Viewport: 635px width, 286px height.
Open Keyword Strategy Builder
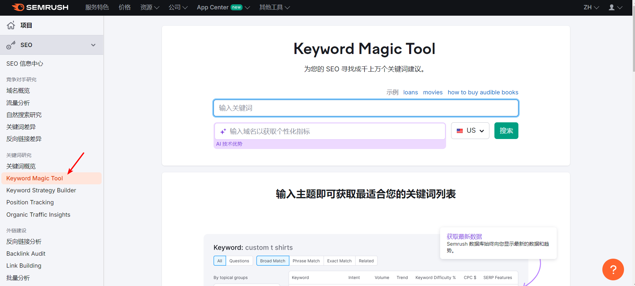pos(41,190)
